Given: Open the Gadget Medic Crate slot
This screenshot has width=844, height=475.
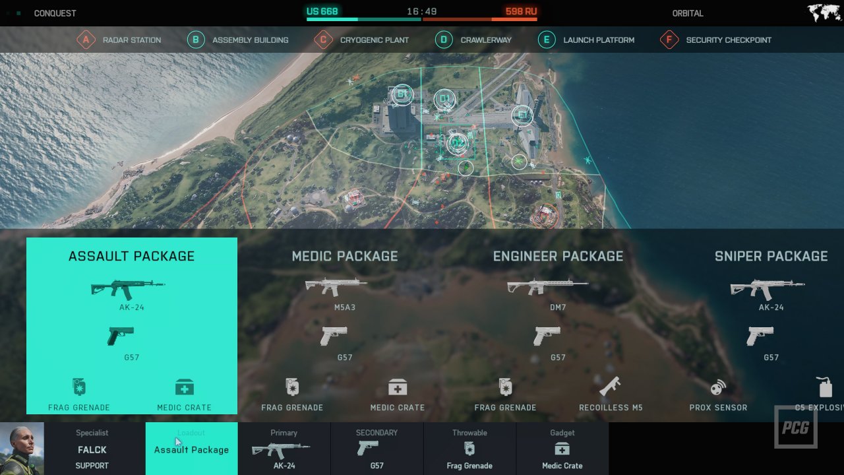Looking at the screenshot, I should pos(562,449).
